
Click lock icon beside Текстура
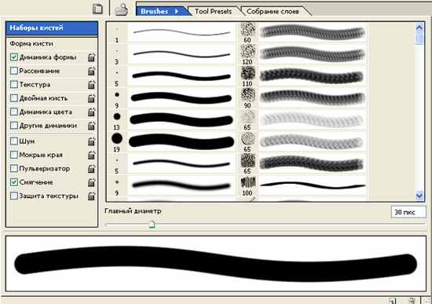(x=91, y=85)
